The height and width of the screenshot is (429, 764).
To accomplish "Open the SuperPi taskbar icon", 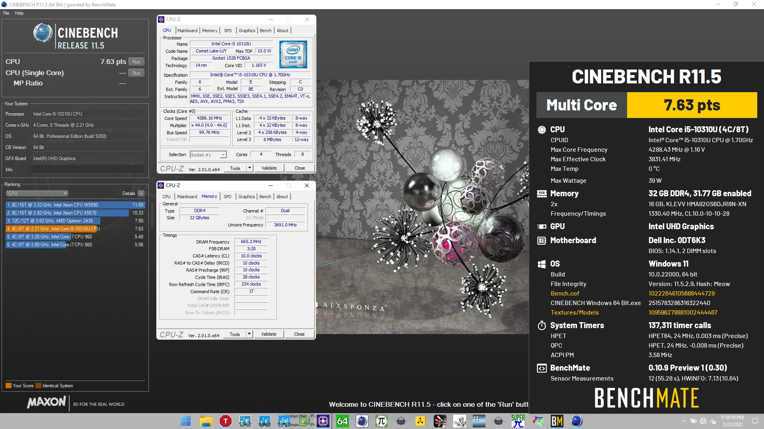I will coord(518,421).
